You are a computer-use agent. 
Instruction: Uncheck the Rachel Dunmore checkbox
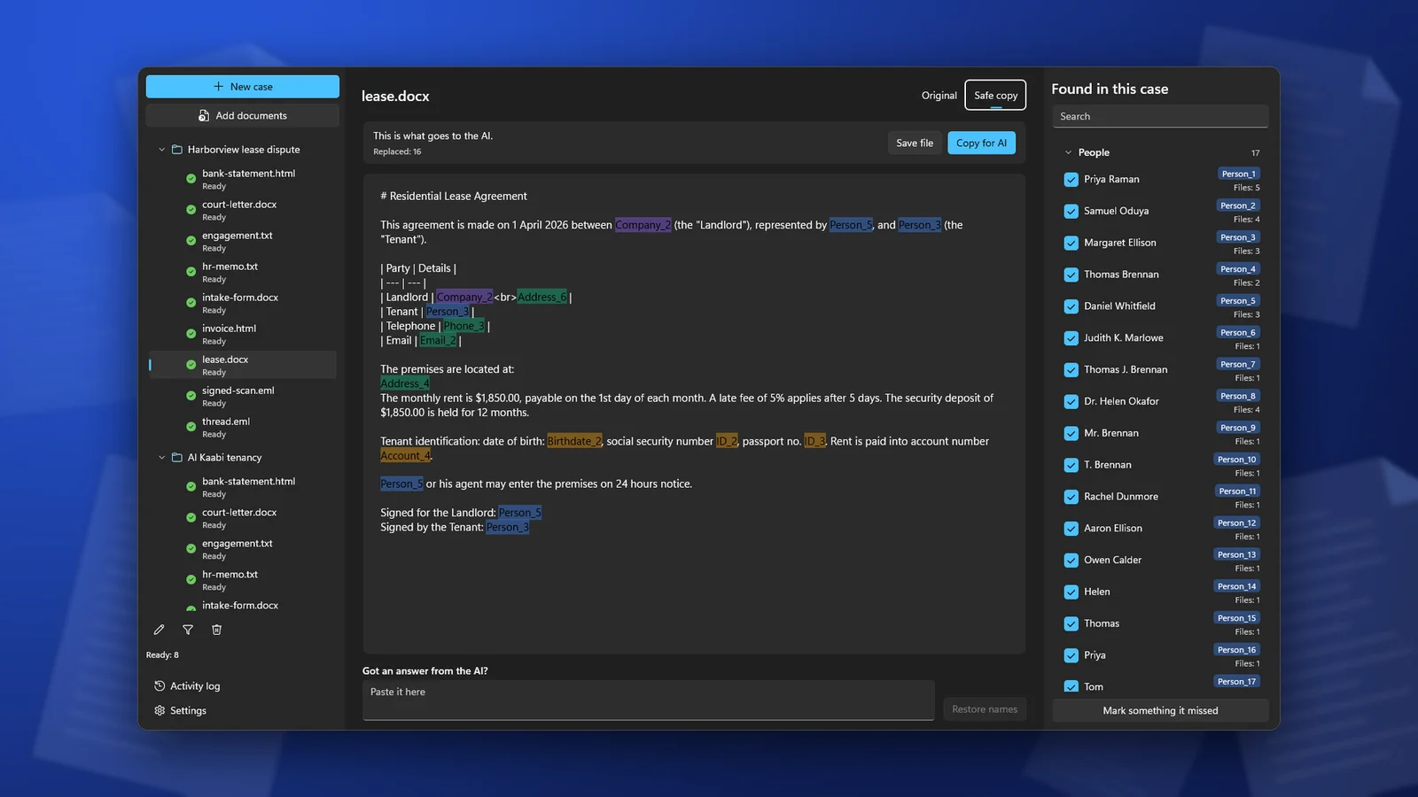[1071, 497]
